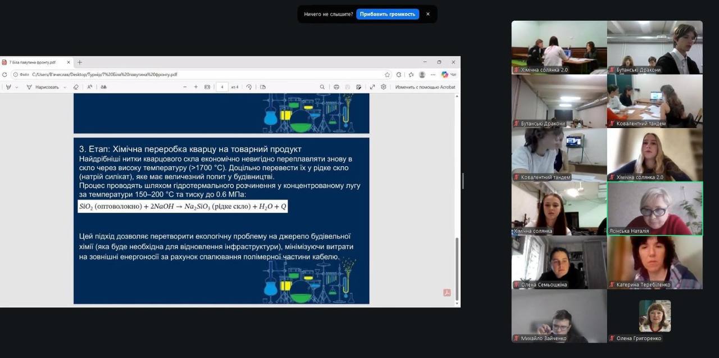Dismiss the volume notification banner
The image size is (719, 358).
point(428,14)
